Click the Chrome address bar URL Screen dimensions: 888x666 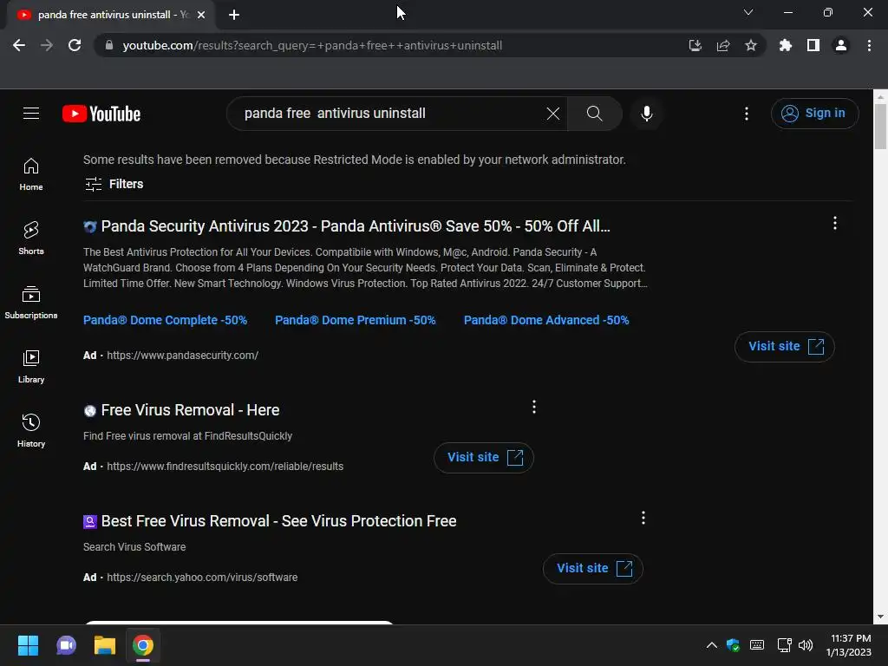[312, 45]
